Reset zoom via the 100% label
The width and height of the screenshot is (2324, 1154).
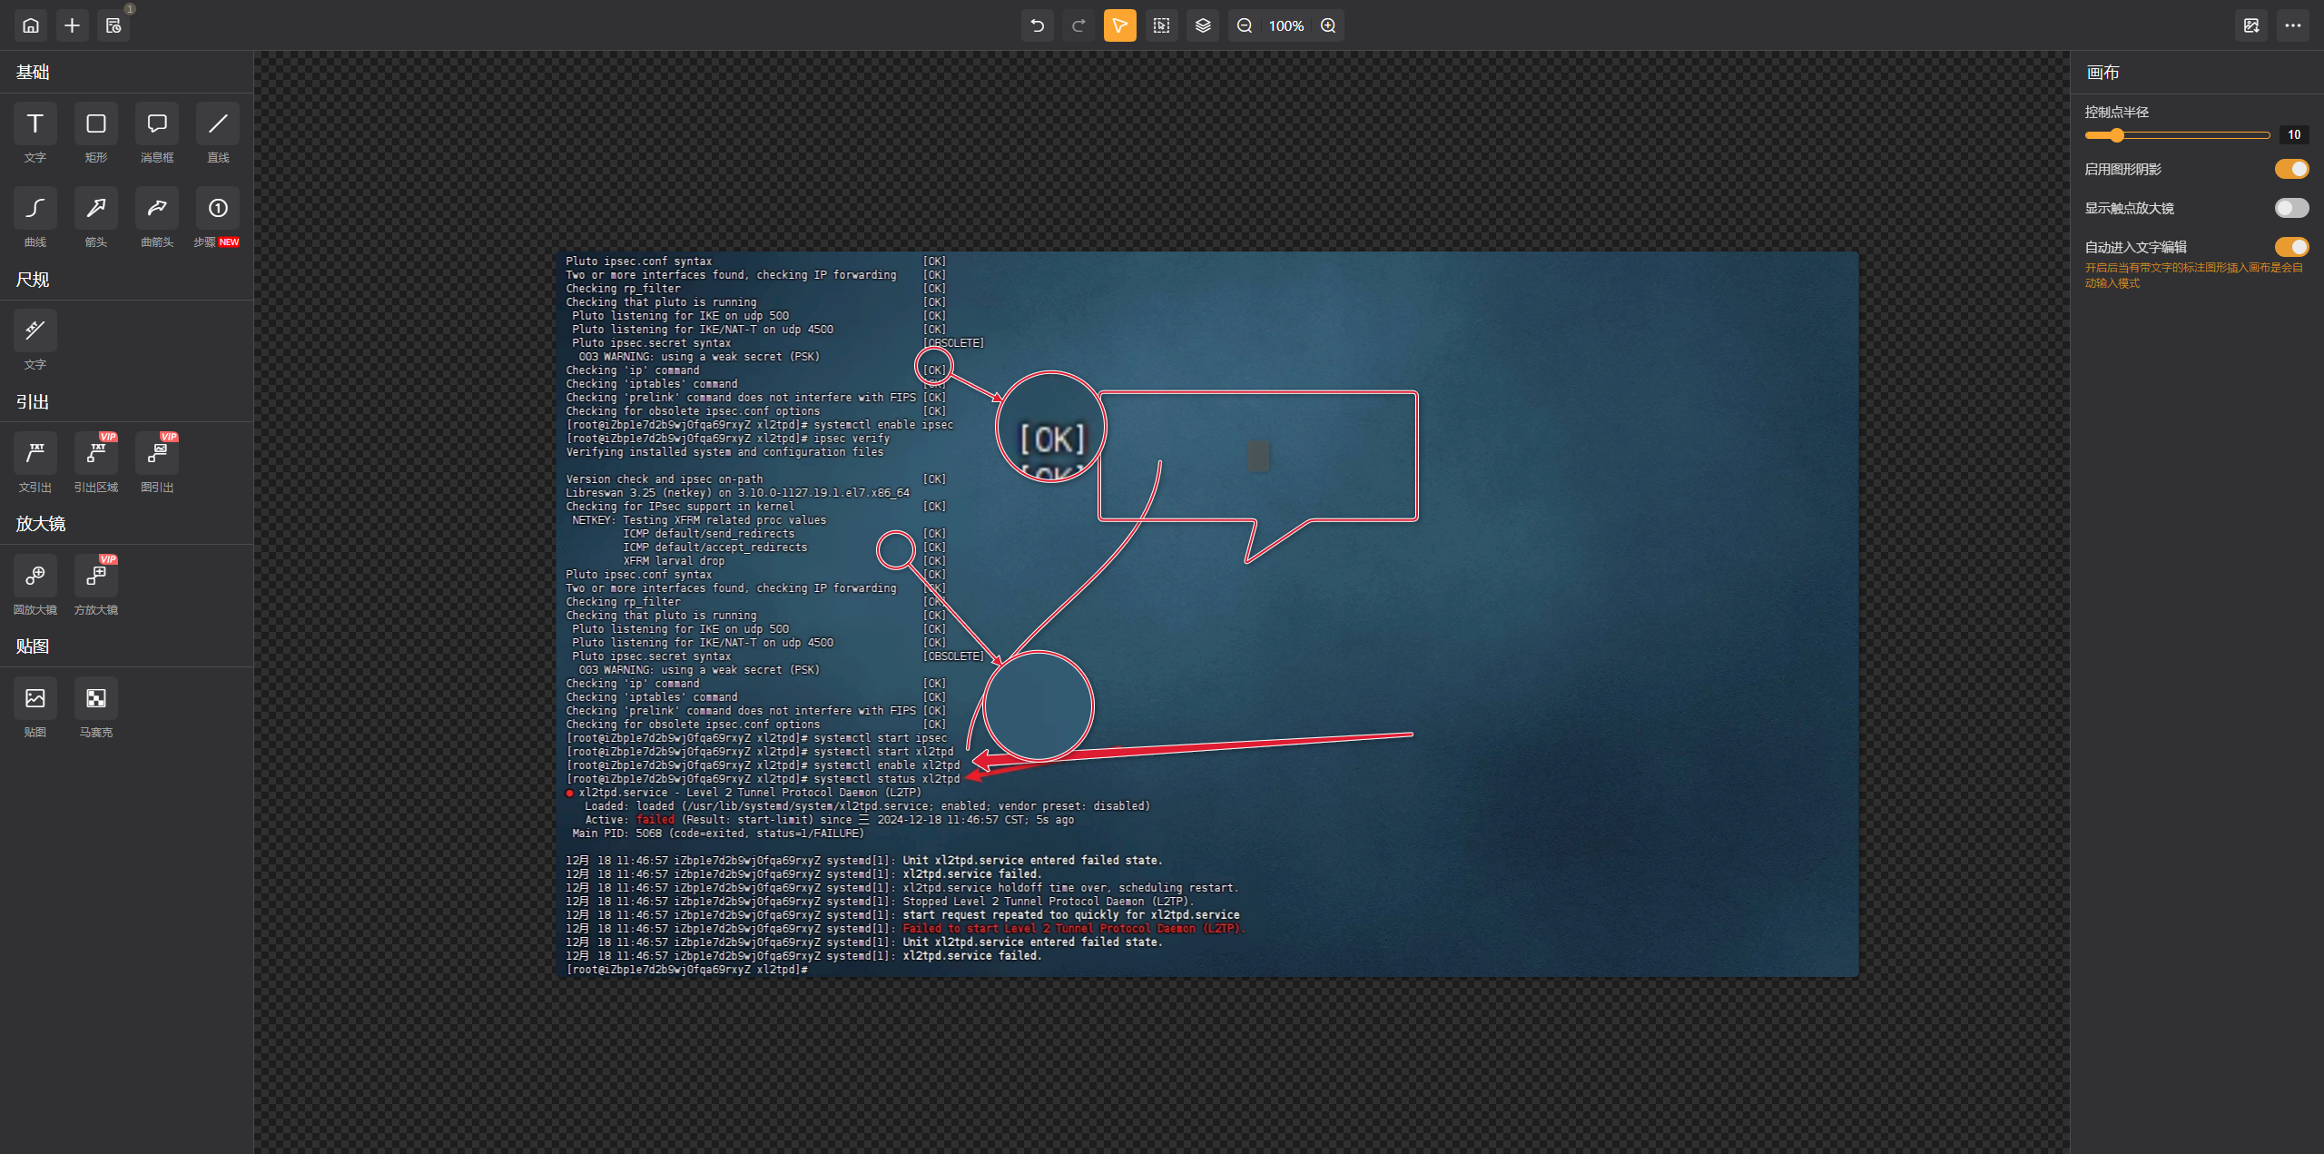click(1286, 25)
